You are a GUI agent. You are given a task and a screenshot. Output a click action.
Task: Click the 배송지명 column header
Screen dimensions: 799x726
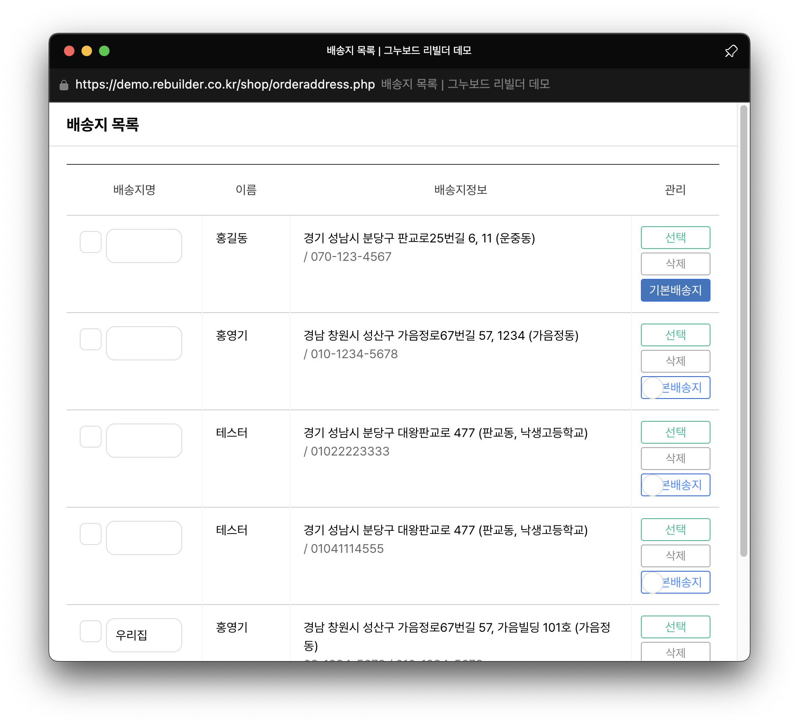134,190
